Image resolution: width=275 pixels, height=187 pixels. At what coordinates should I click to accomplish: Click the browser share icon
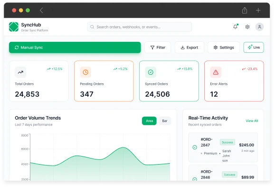[x=245, y=10]
